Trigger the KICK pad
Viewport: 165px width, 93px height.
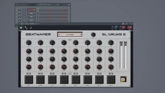tap(29, 80)
